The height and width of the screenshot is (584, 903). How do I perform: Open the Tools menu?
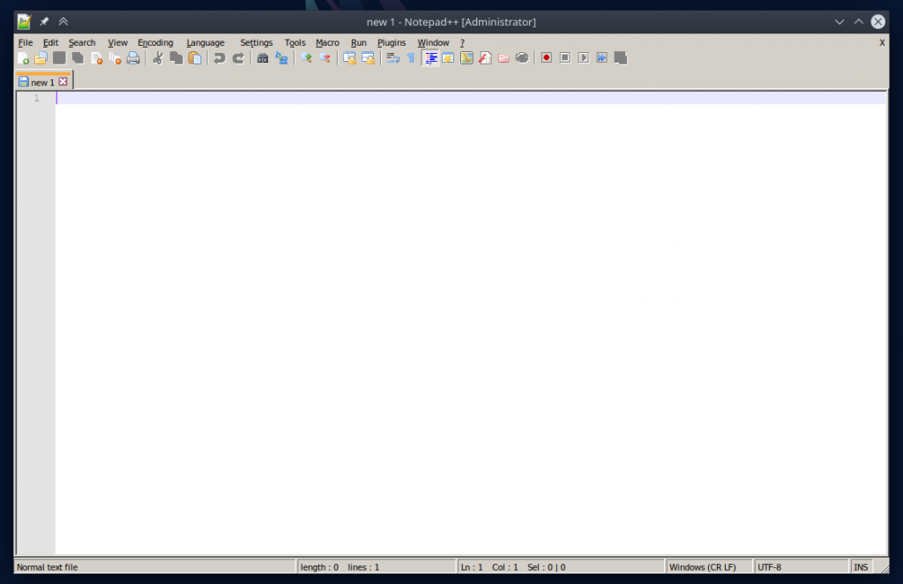point(295,42)
